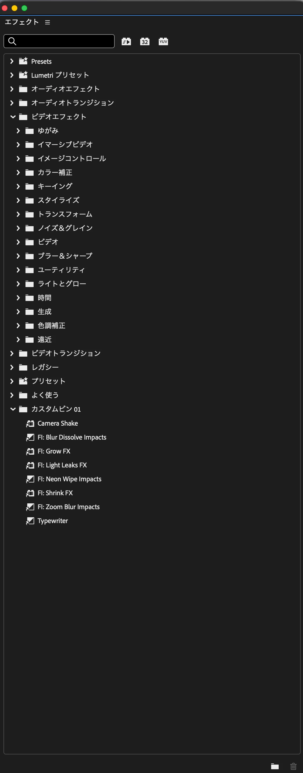Image resolution: width=303 pixels, height=773 pixels.
Task: Toggle the 32-bit Color effects filter
Action: point(145,41)
